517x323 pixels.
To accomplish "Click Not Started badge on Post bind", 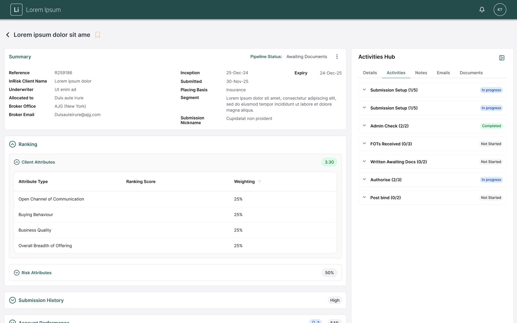I will tap(491, 197).
